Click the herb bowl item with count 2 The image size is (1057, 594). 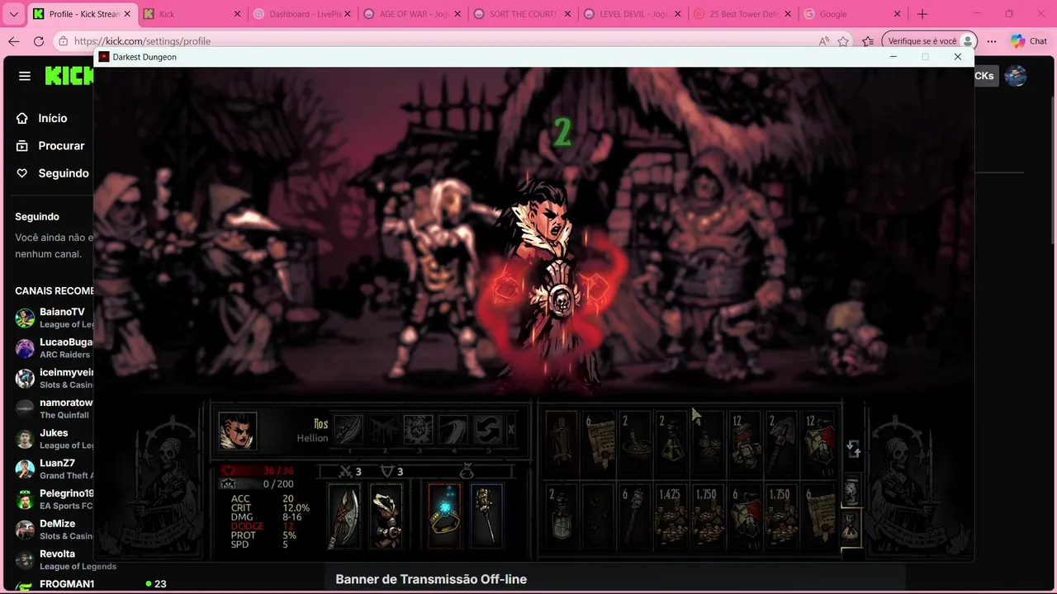click(635, 444)
